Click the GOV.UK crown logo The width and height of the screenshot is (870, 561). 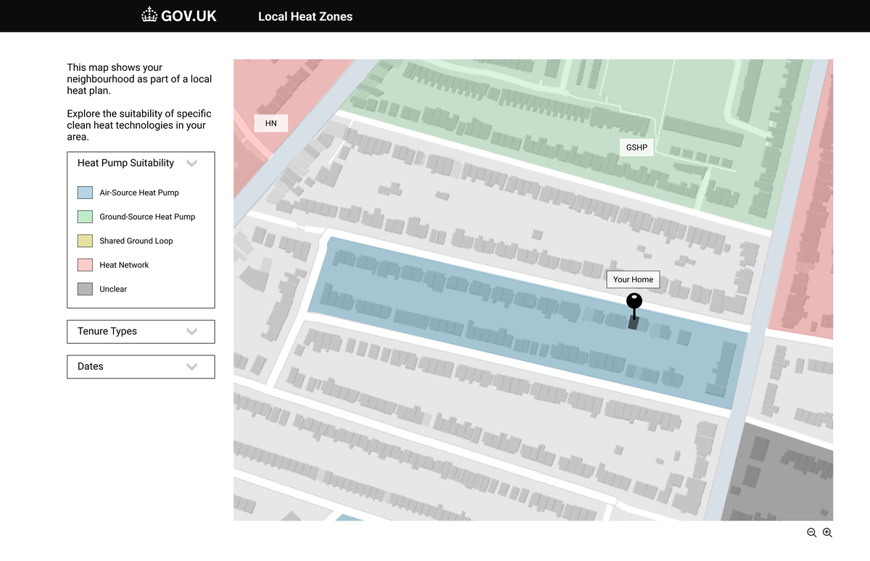[x=149, y=16]
